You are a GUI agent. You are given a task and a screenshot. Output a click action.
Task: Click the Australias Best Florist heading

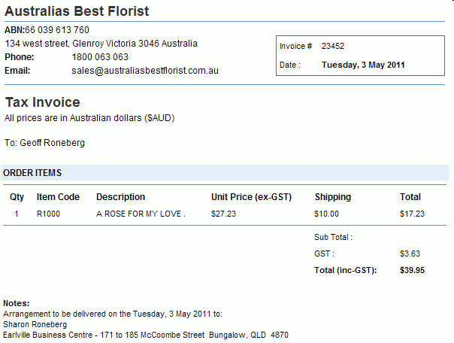[x=77, y=11]
